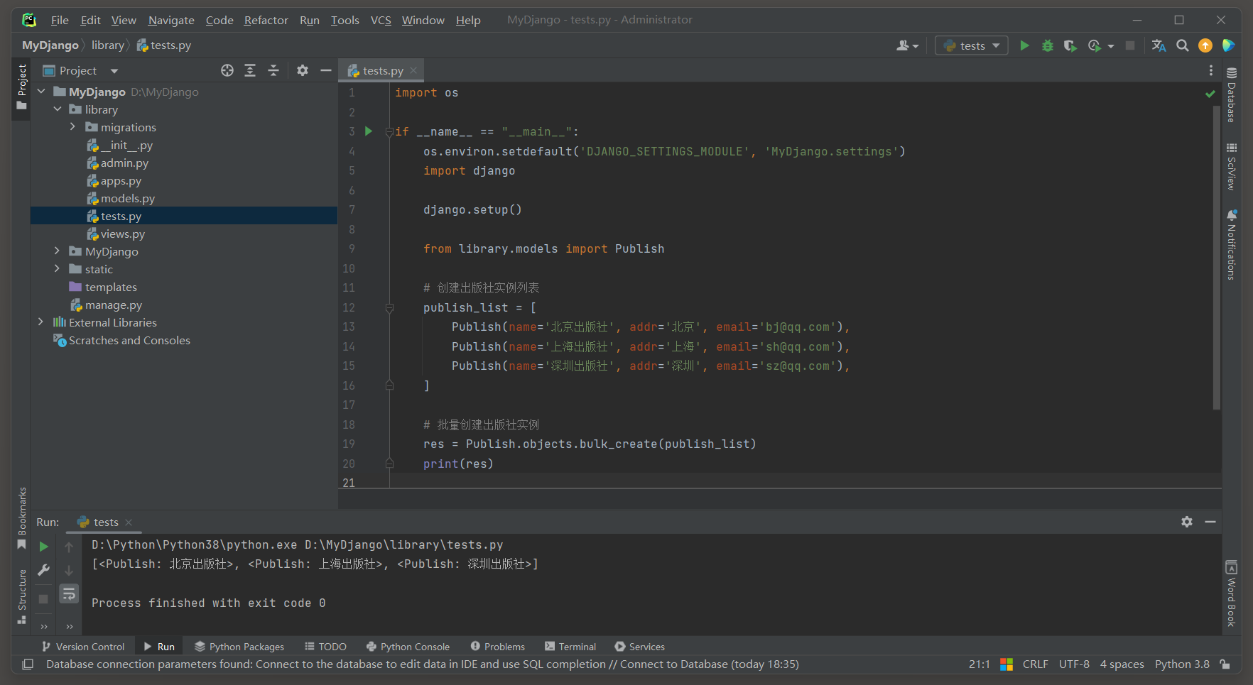Expand all in Project tool window
The image size is (1253, 685).
tap(250, 70)
